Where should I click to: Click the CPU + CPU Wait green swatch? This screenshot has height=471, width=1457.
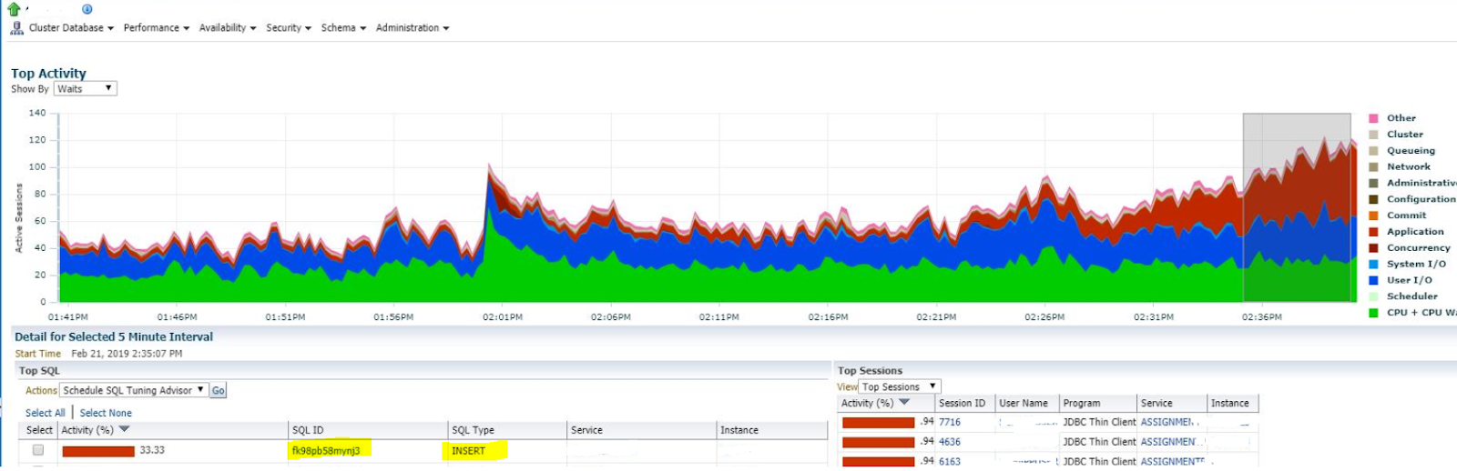[1373, 313]
